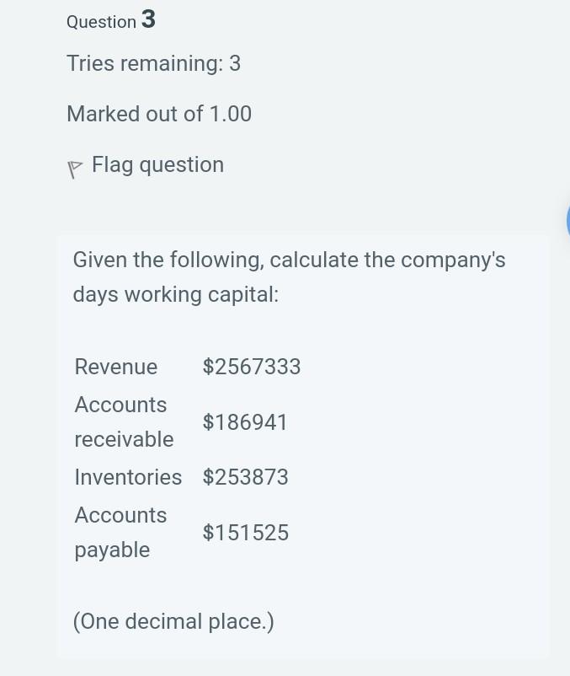
Task: Click the Inventories row label
Action: (x=128, y=477)
